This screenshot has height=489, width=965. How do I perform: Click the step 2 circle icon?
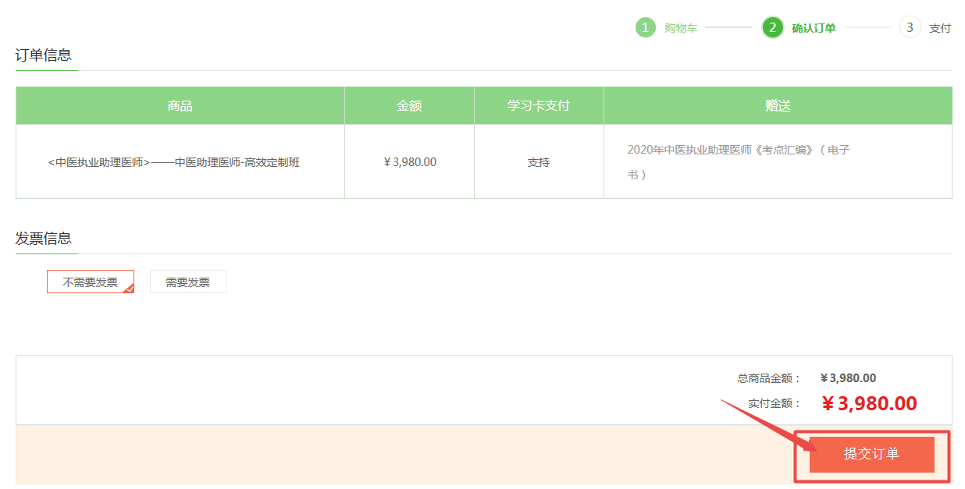pos(772,28)
